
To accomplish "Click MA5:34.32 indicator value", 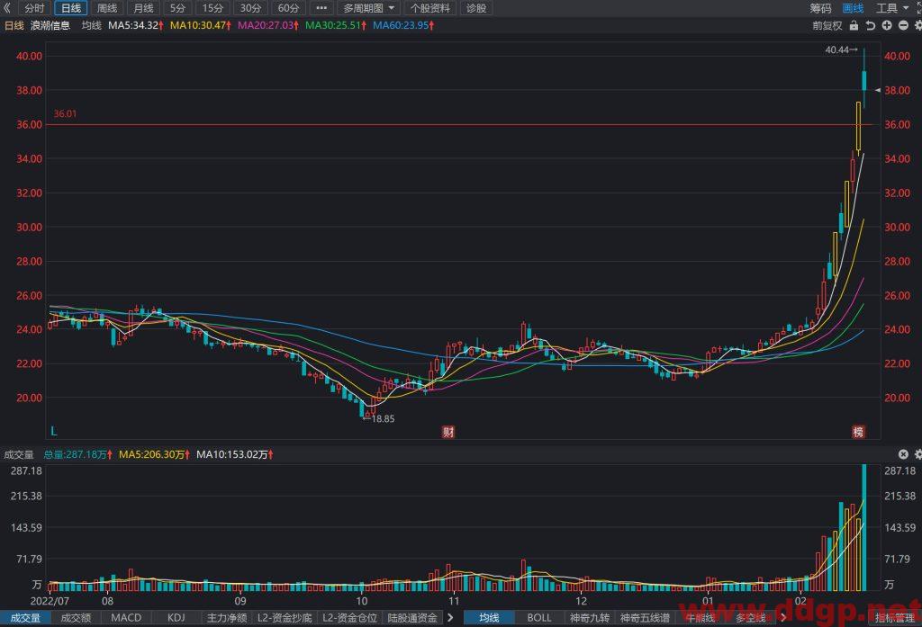I will (136, 25).
